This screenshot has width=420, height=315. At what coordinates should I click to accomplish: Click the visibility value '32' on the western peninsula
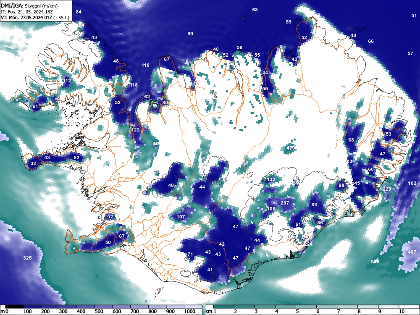click(33, 164)
